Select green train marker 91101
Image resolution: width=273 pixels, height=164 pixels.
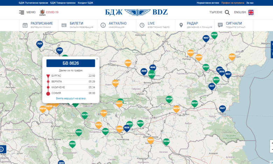[214, 35]
